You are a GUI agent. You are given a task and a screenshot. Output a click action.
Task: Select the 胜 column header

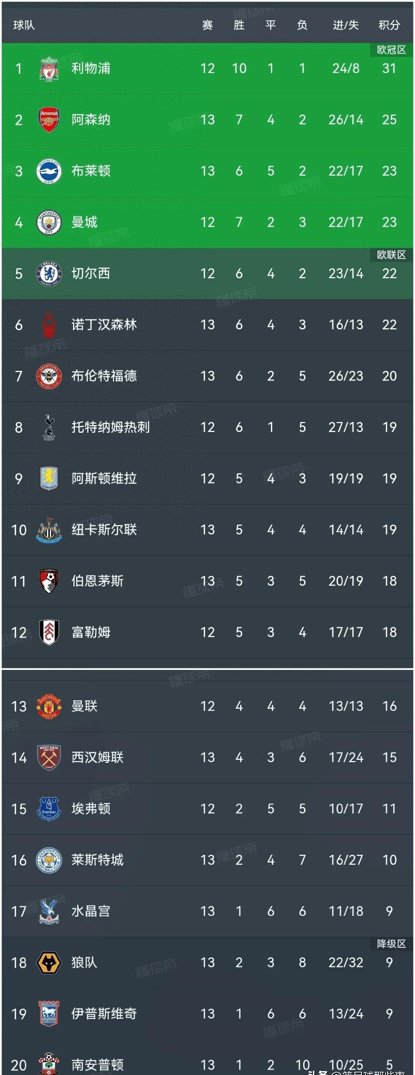pyautogui.click(x=239, y=25)
